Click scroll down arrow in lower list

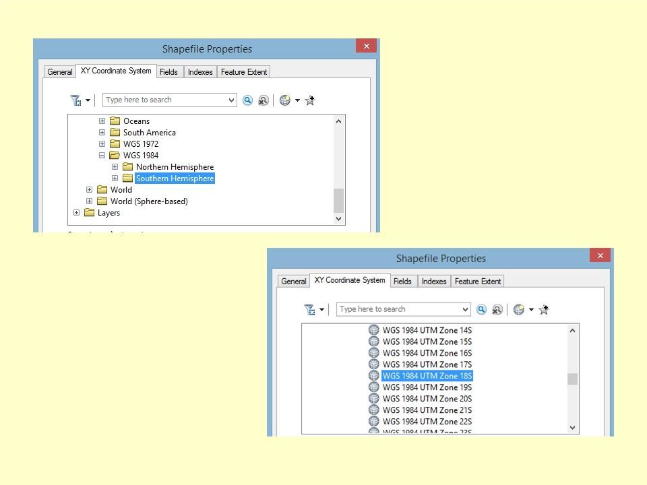[572, 428]
